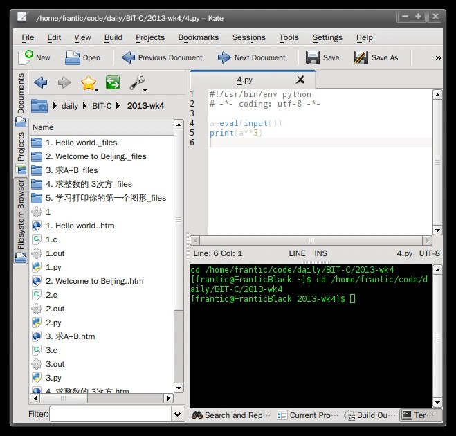Close the 4.py tab

(300, 80)
